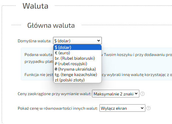
Task: Click help icon next to Wyłącz ekran dropdown
Action: [148, 108]
